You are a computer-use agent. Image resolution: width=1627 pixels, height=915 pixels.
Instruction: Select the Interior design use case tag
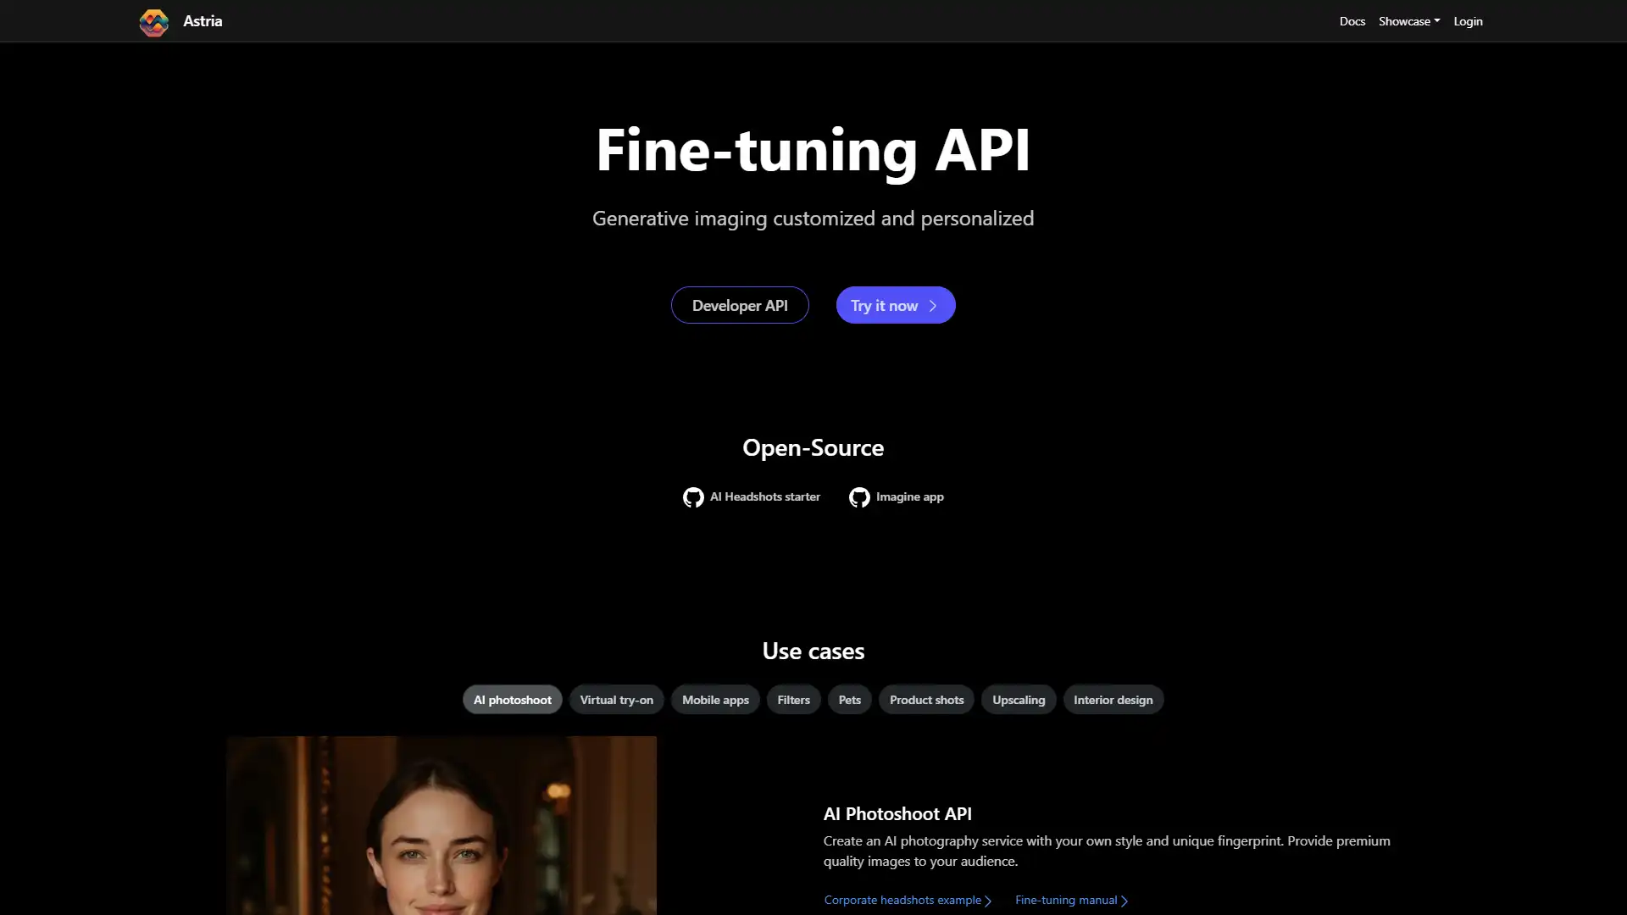[1113, 698]
